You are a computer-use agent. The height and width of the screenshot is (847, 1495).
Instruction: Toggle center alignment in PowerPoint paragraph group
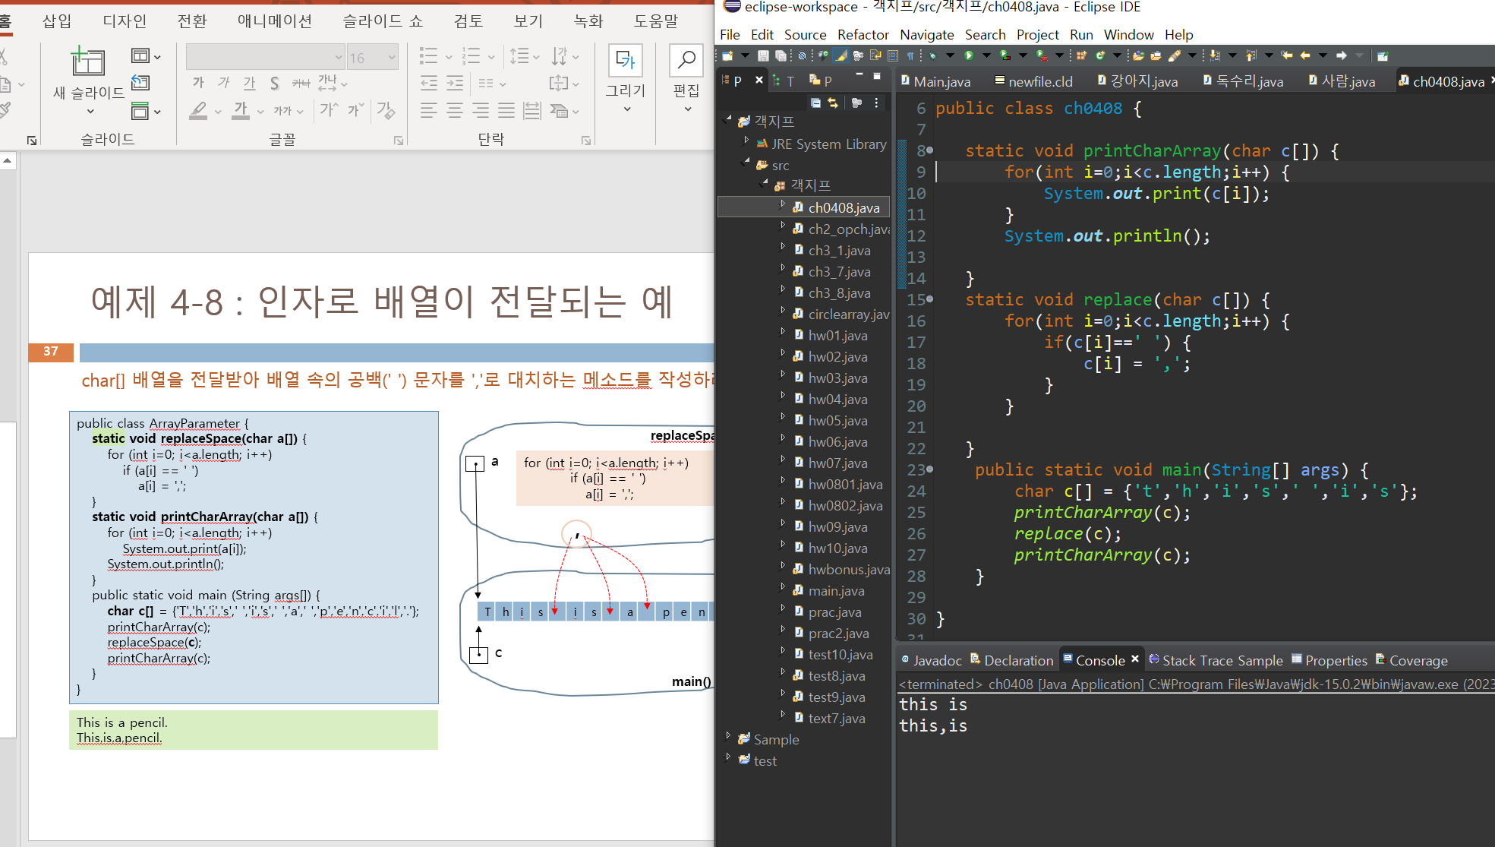(x=455, y=111)
